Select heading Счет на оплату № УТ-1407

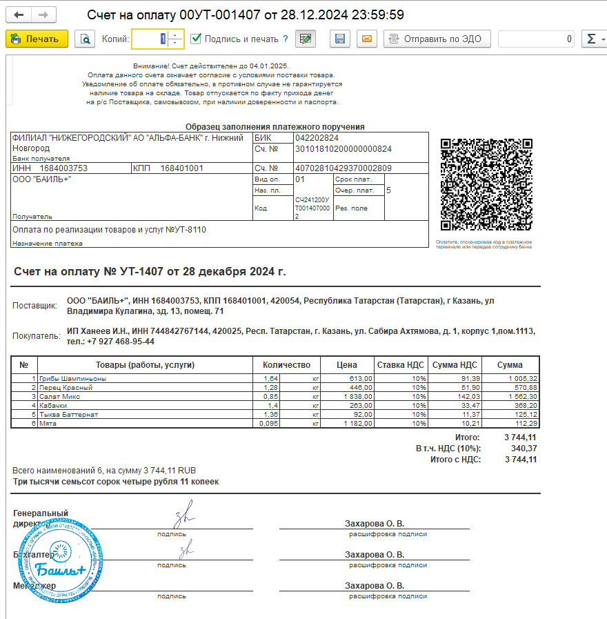[x=150, y=272]
